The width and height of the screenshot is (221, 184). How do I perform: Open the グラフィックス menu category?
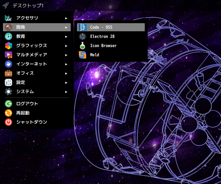click(x=37, y=46)
